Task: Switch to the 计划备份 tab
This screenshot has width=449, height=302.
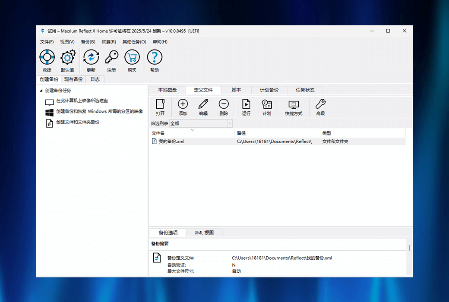Action: tap(269, 90)
